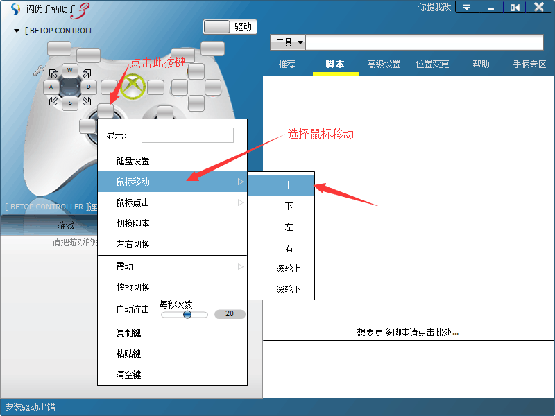Click the wrench settings icon on controller
Image resolution: width=555 pixels, height=416 pixels.
pos(38,71)
